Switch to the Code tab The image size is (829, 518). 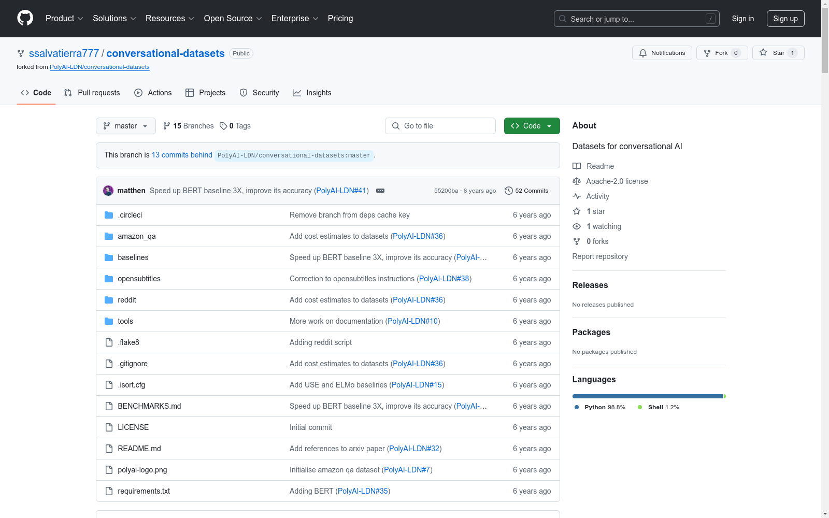pyautogui.click(x=36, y=93)
